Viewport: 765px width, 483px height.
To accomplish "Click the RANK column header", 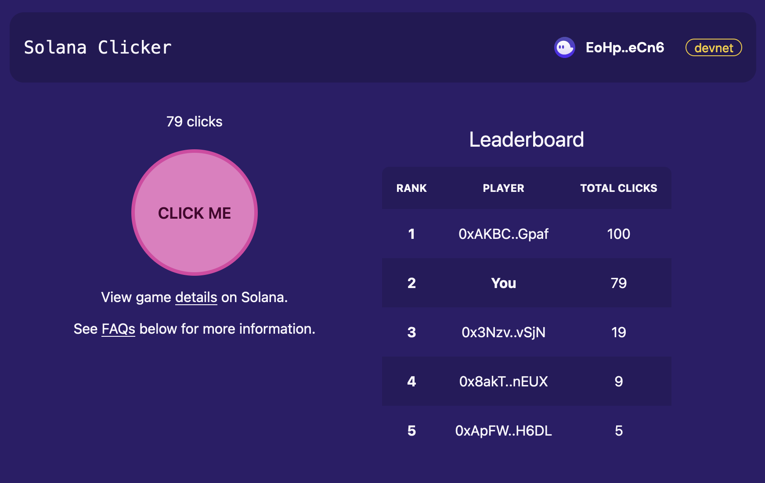I will tap(411, 188).
